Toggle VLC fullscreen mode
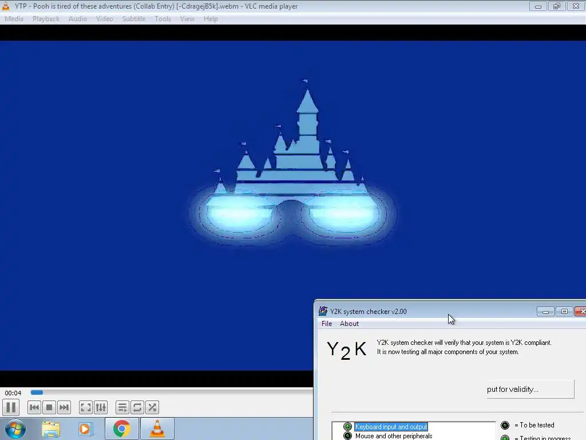 [x=86, y=407]
